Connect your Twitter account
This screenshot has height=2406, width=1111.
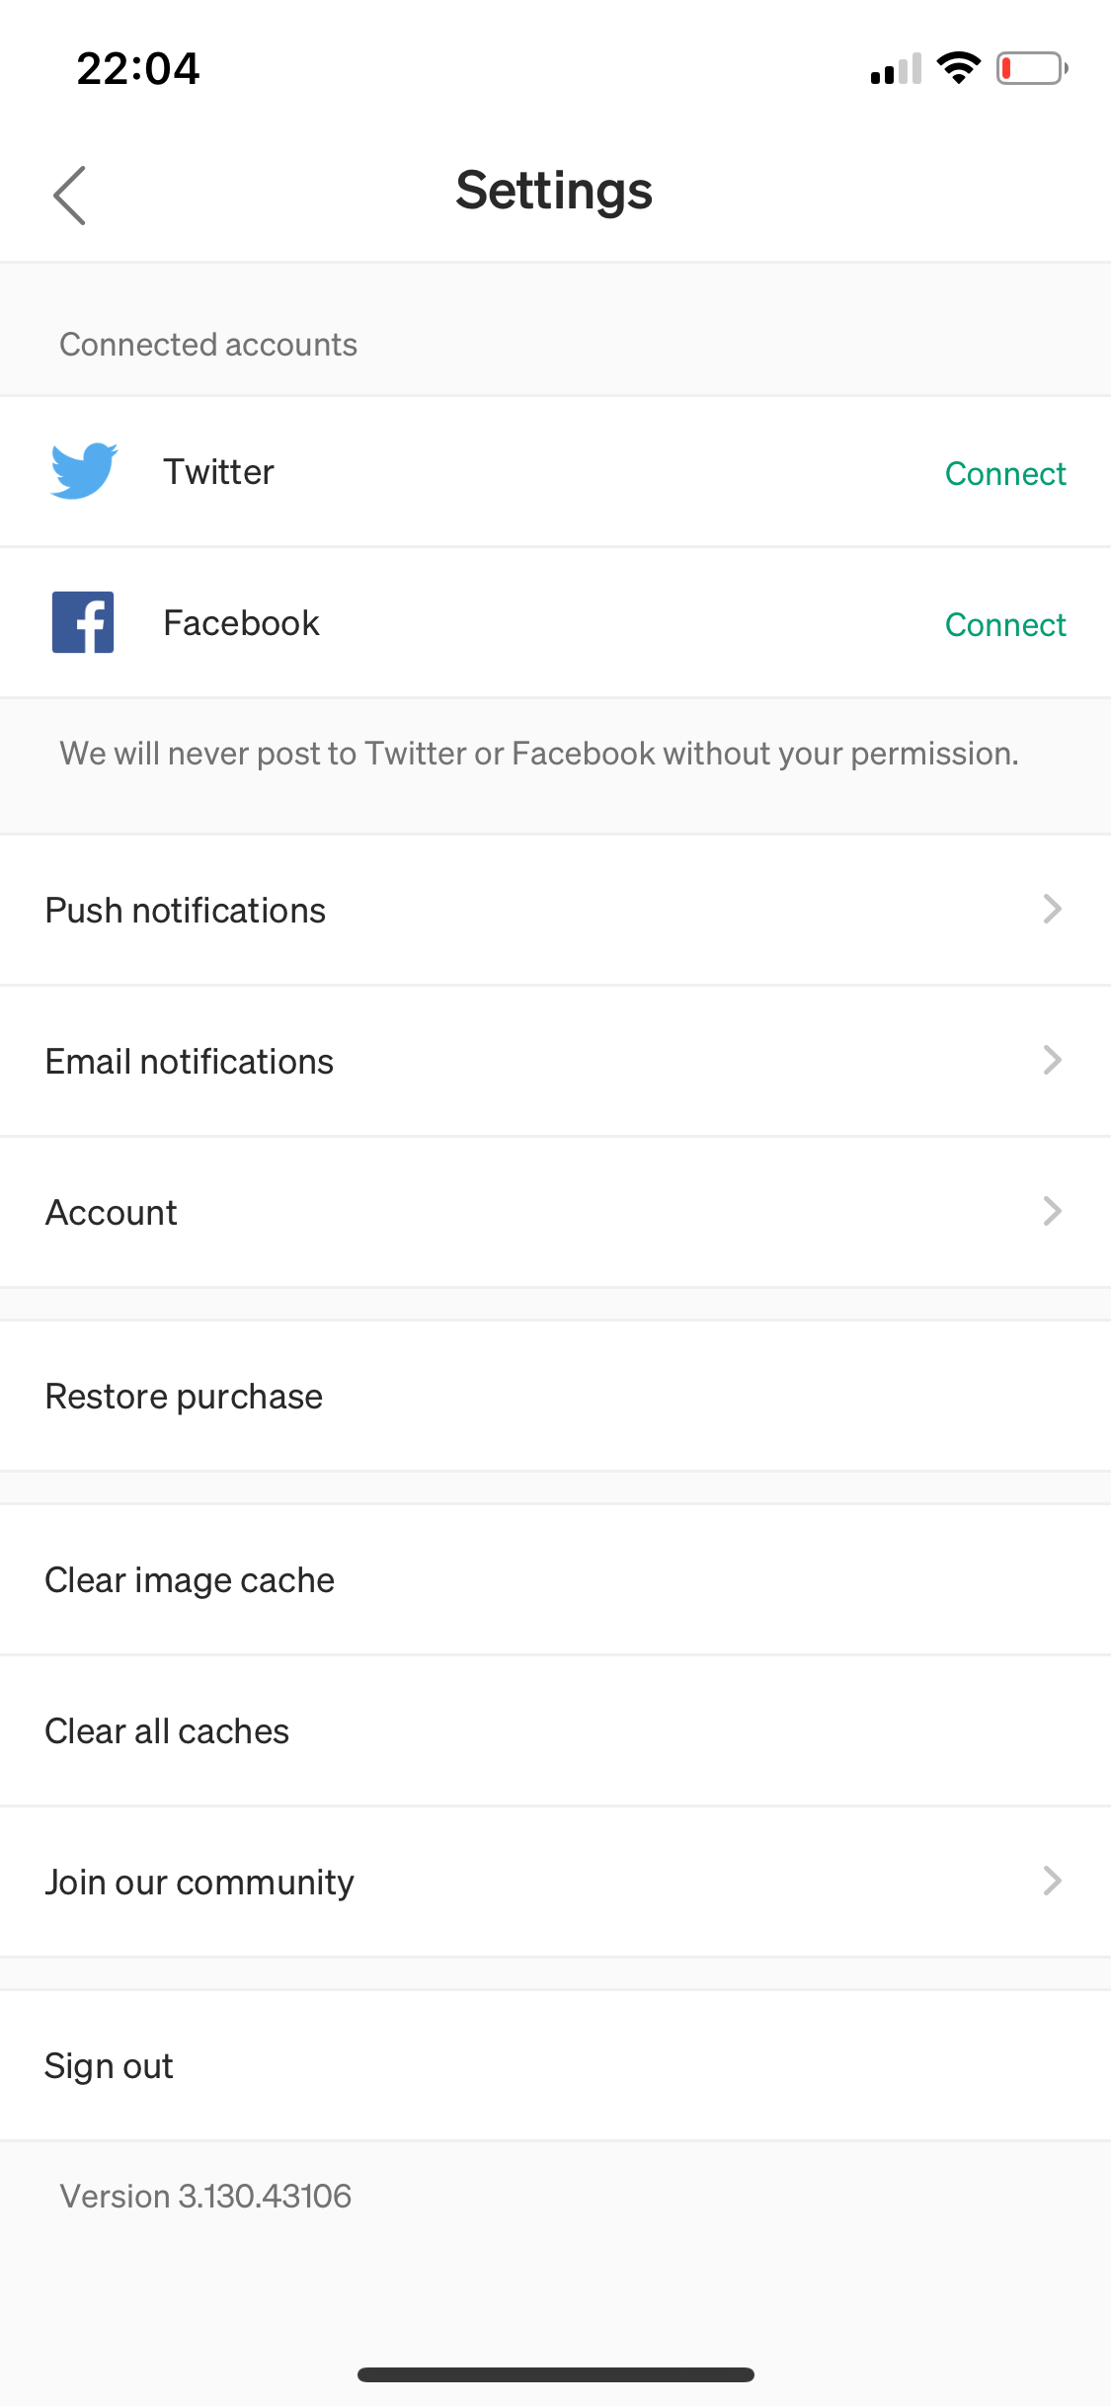click(x=1004, y=474)
